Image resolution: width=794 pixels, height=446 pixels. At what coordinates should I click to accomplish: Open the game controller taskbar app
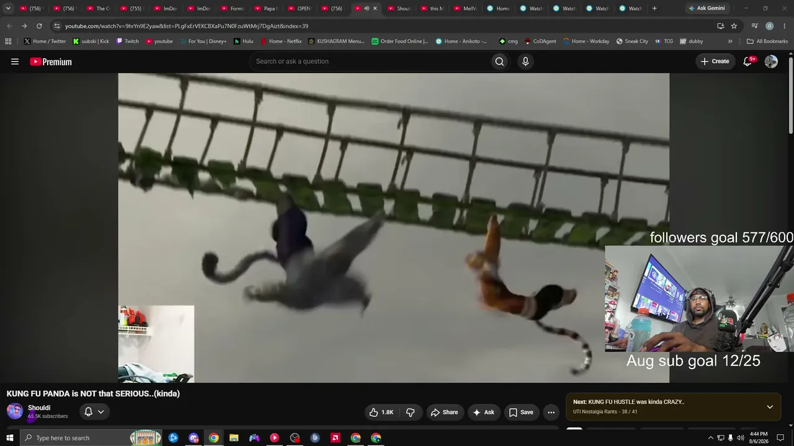click(254, 438)
